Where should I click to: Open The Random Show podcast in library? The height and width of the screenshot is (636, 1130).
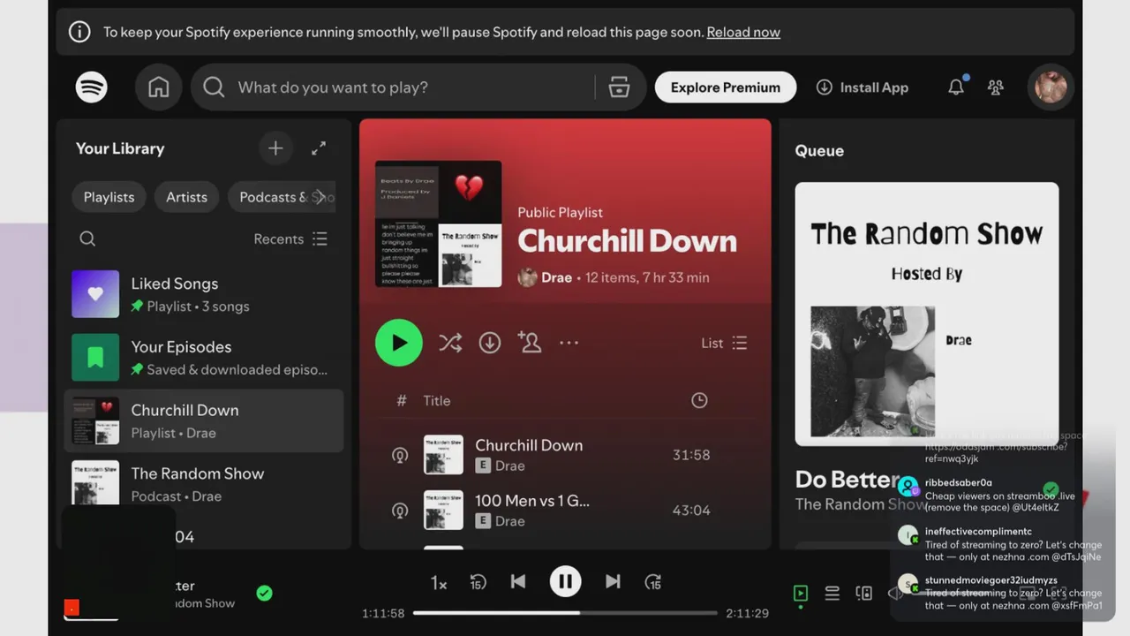tap(204, 484)
